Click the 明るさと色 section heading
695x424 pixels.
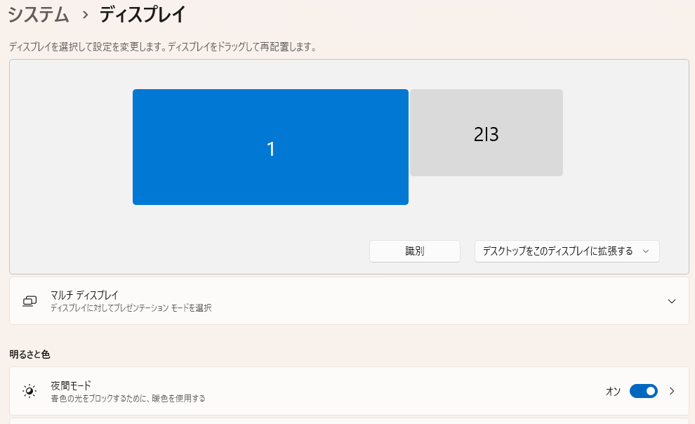29,355
